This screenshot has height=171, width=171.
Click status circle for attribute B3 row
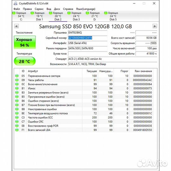coord(17,92)
